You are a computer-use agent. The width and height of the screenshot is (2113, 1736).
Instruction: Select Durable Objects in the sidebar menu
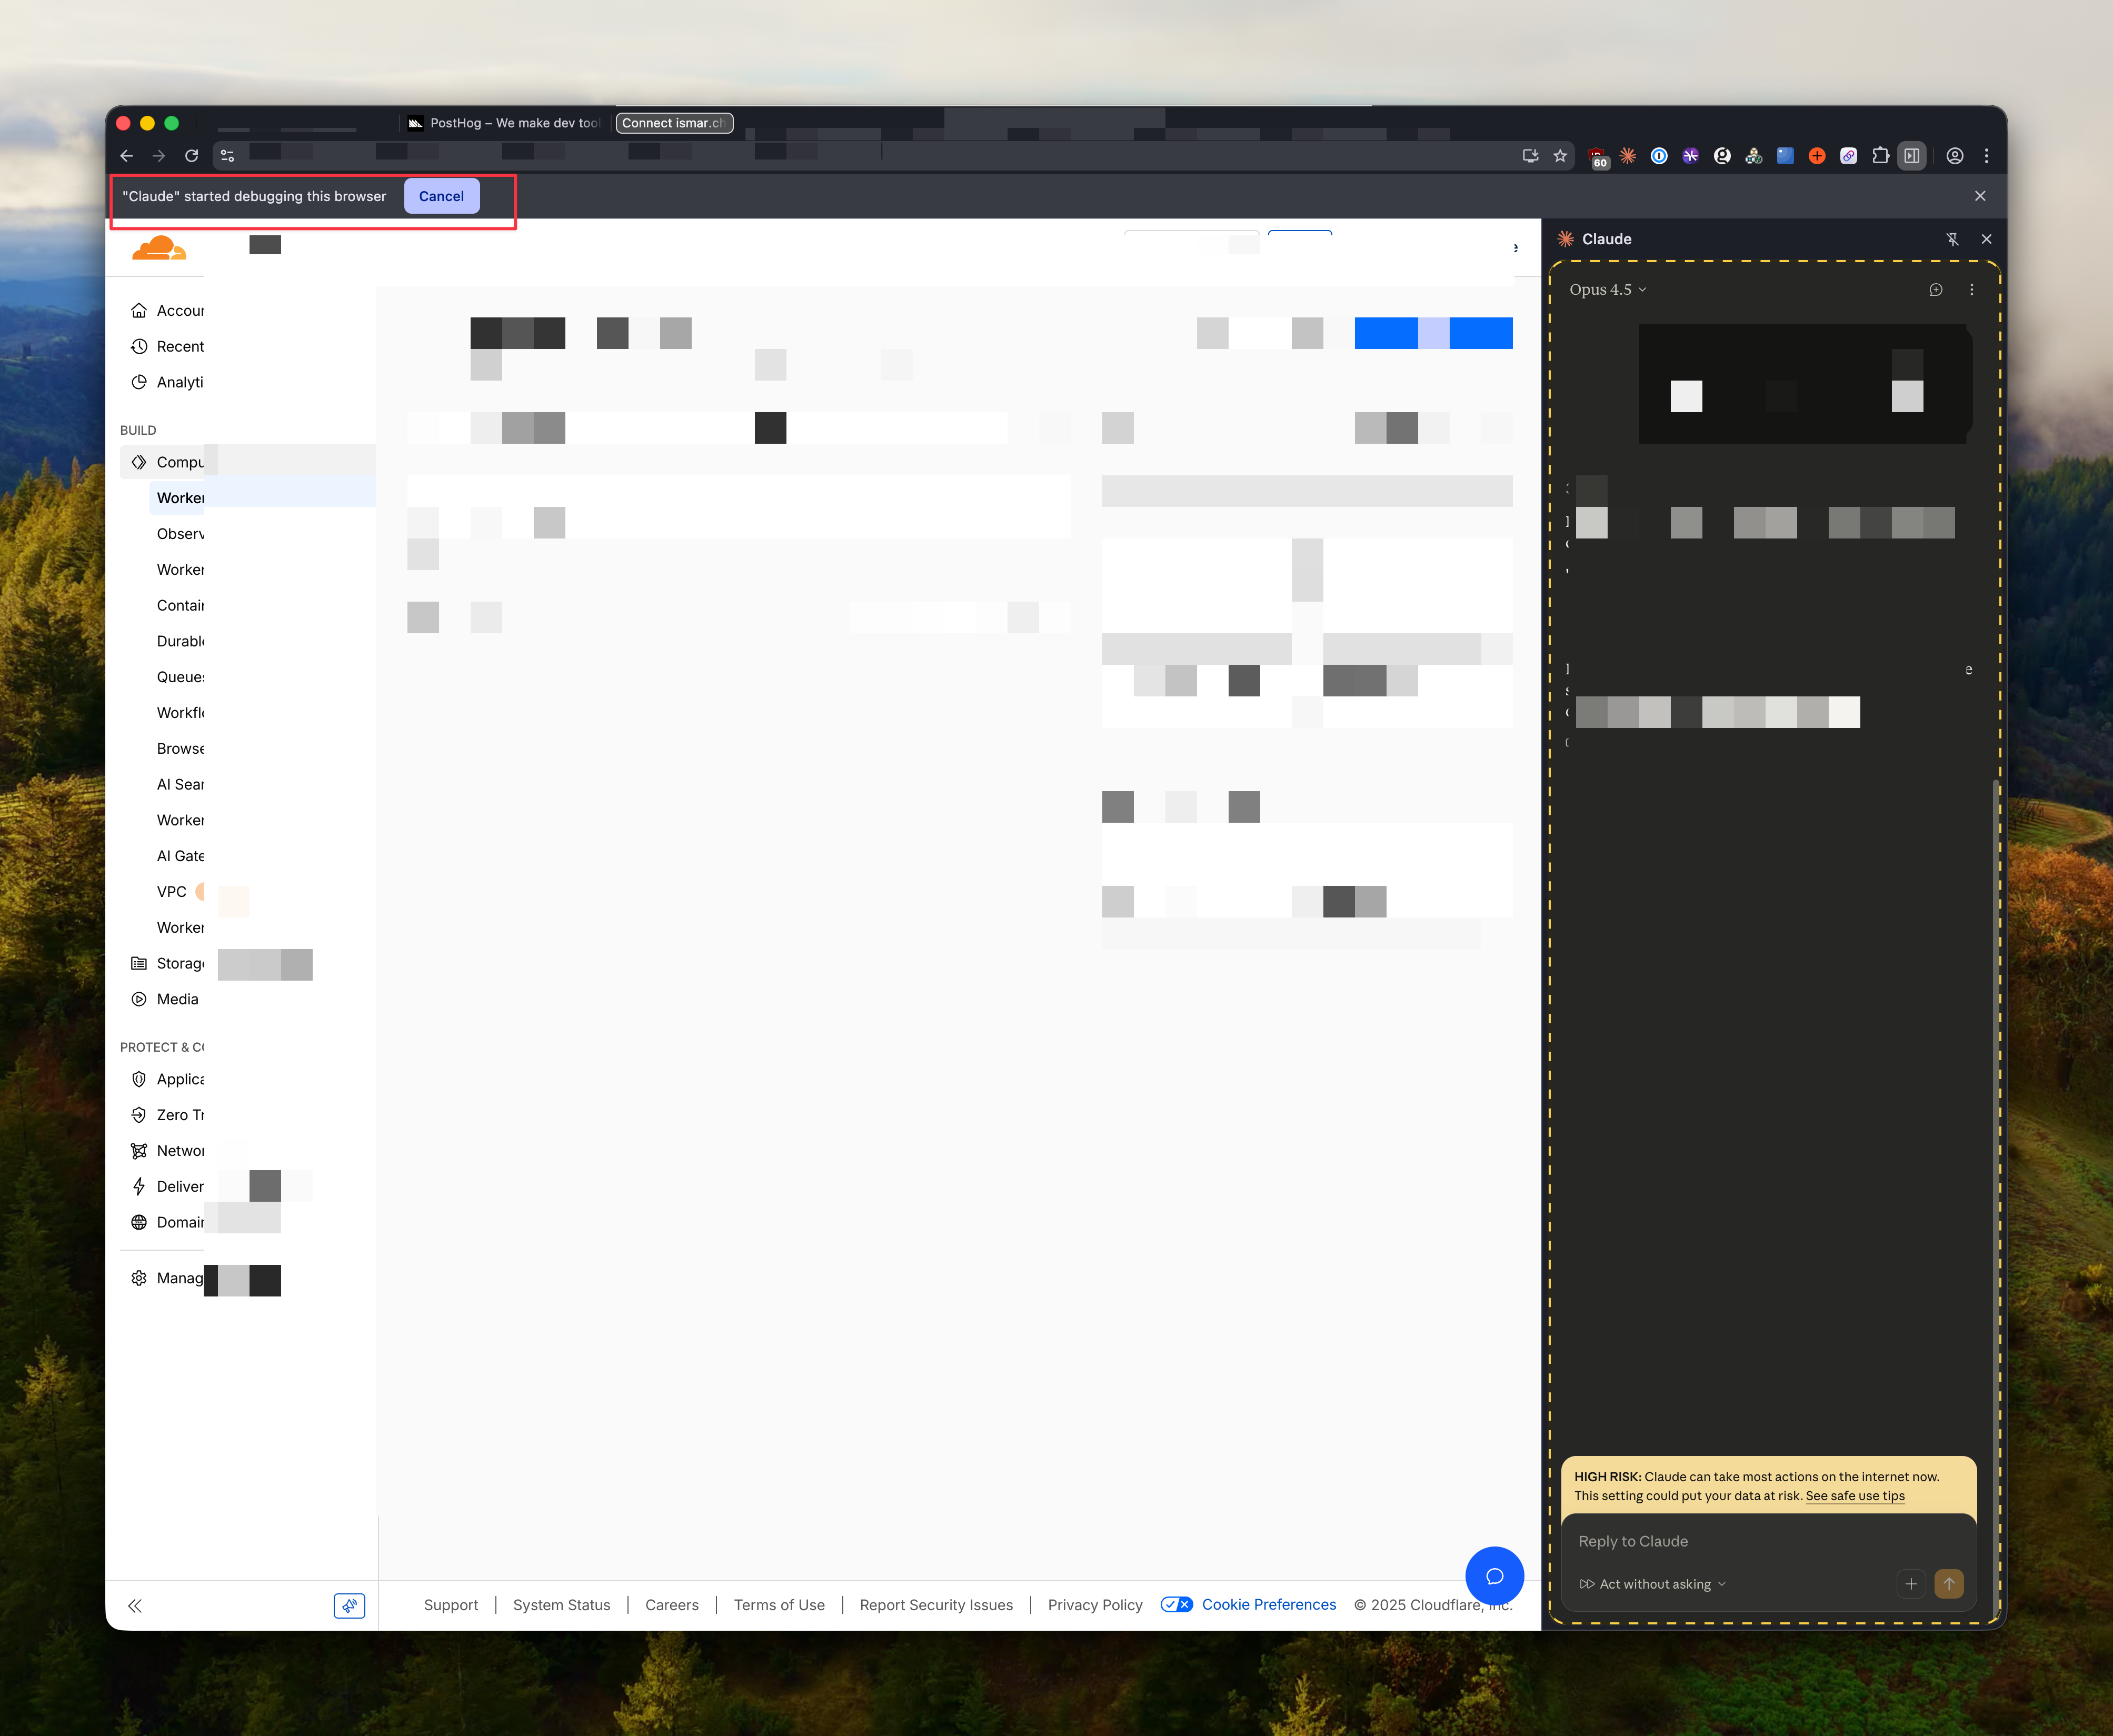tap(180, 641)
